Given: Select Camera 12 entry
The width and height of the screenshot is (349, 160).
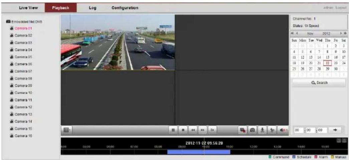Looking at the screenshot, I should coord(21,107).
